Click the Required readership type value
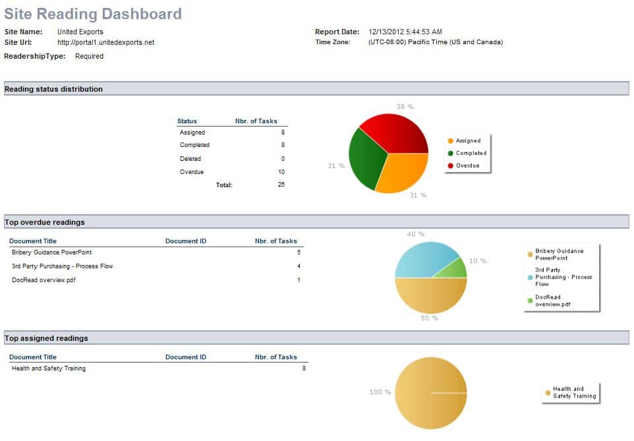 [89, 56]
